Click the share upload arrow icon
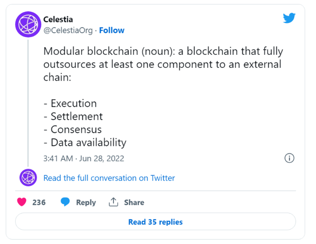This screenshot has height=244, width=316. pos(114,202)
